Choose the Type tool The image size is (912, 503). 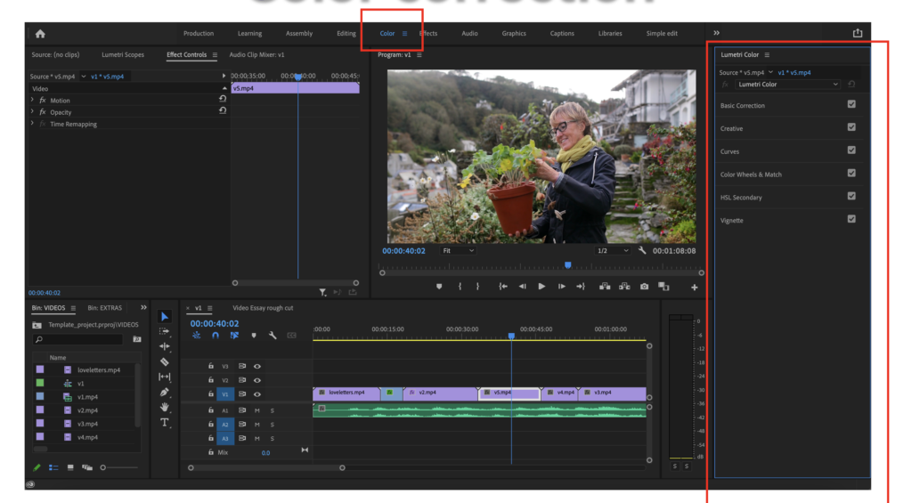[165, 423]
